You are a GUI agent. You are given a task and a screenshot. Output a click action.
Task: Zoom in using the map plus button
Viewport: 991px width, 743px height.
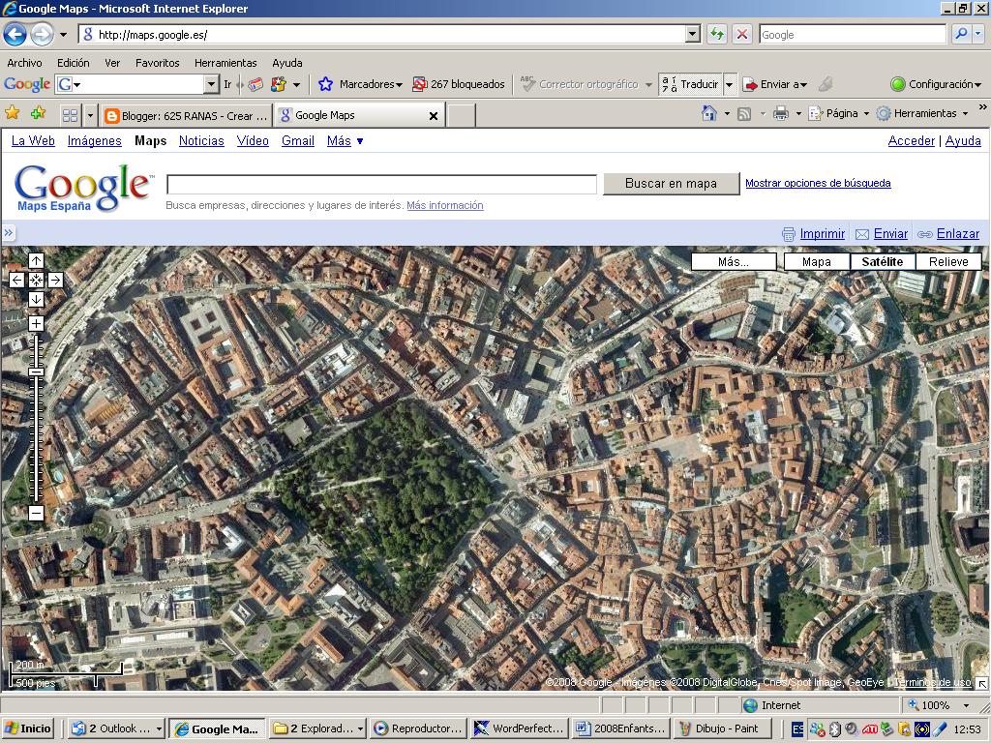click(36, 323)
